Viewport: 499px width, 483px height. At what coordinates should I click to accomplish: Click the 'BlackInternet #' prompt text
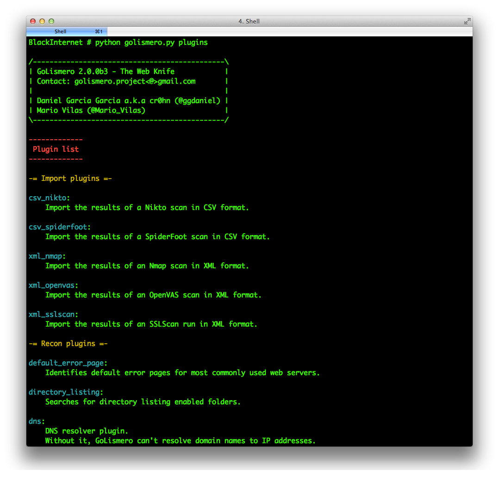(x=60, y=43)
